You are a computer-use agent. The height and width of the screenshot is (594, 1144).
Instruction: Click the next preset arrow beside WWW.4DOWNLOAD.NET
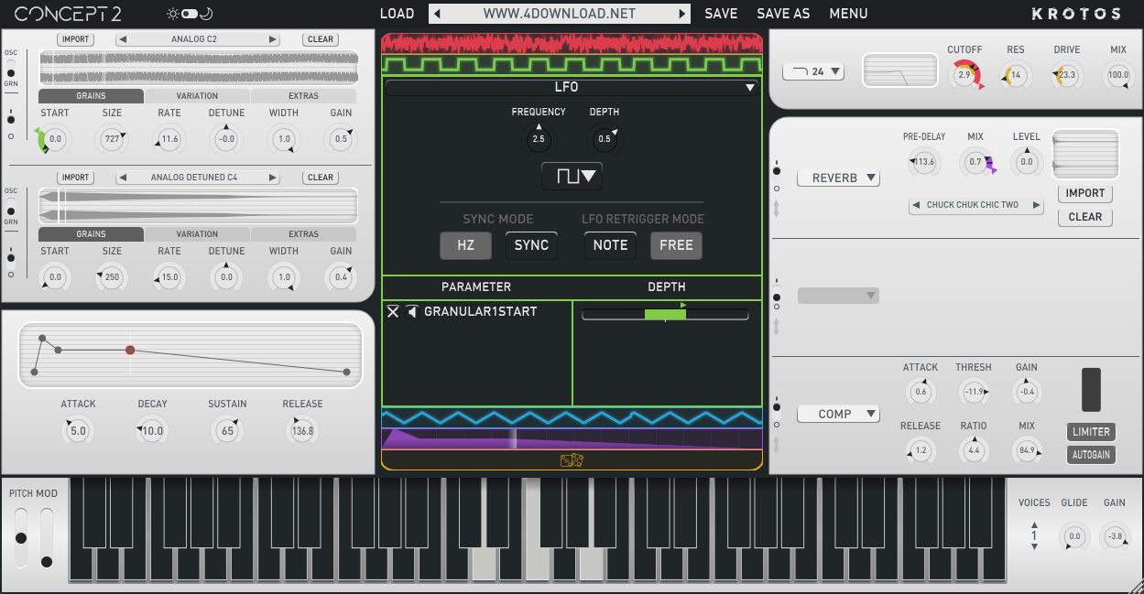pyautogui.click(x=681, y=14)
